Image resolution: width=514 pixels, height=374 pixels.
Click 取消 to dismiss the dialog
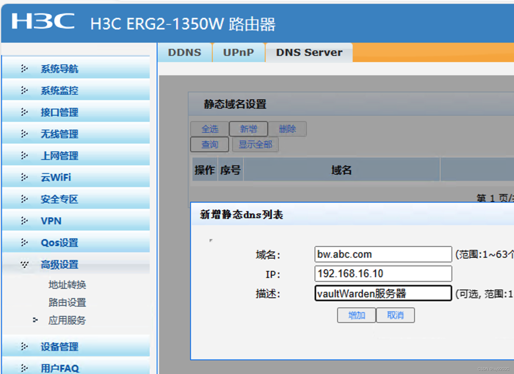396,315
